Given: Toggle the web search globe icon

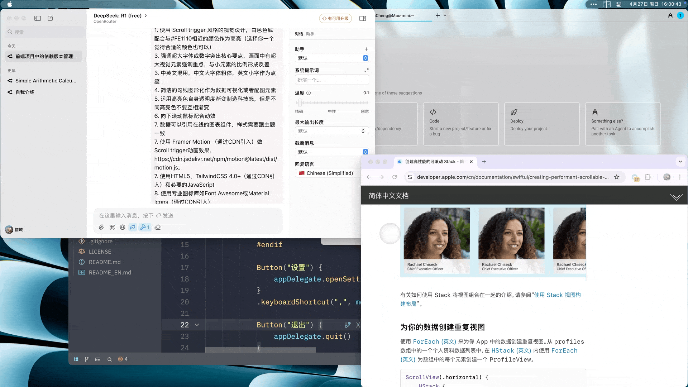Looking at the screenshot, I should coord(123,227).
